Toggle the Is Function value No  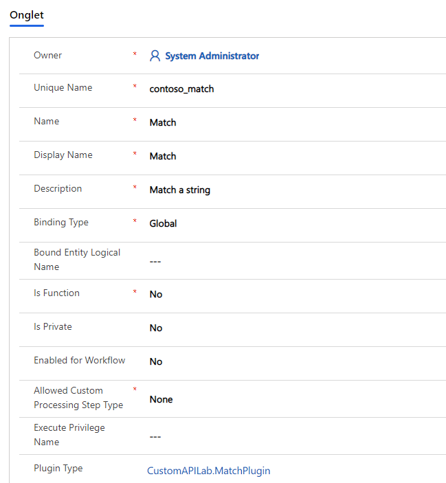point(156,294)
